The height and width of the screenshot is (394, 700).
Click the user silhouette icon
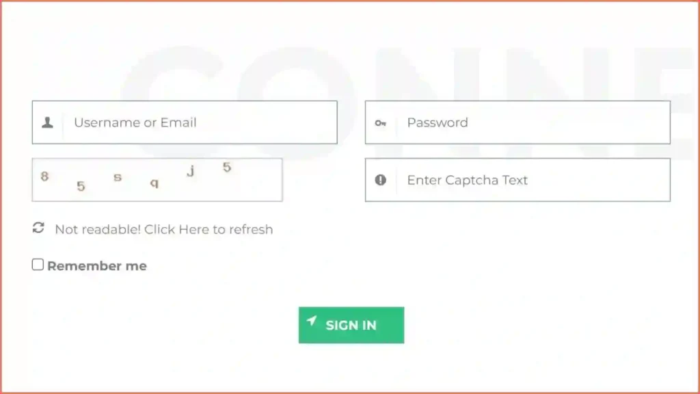(x=47, y=122)
